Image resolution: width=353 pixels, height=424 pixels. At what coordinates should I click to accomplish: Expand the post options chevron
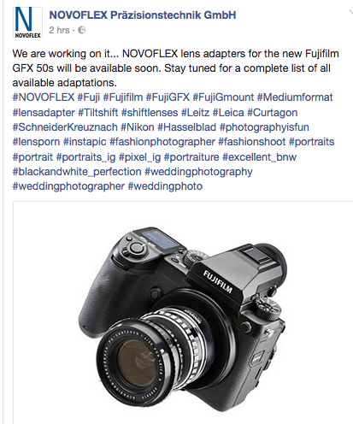[350, 12]
